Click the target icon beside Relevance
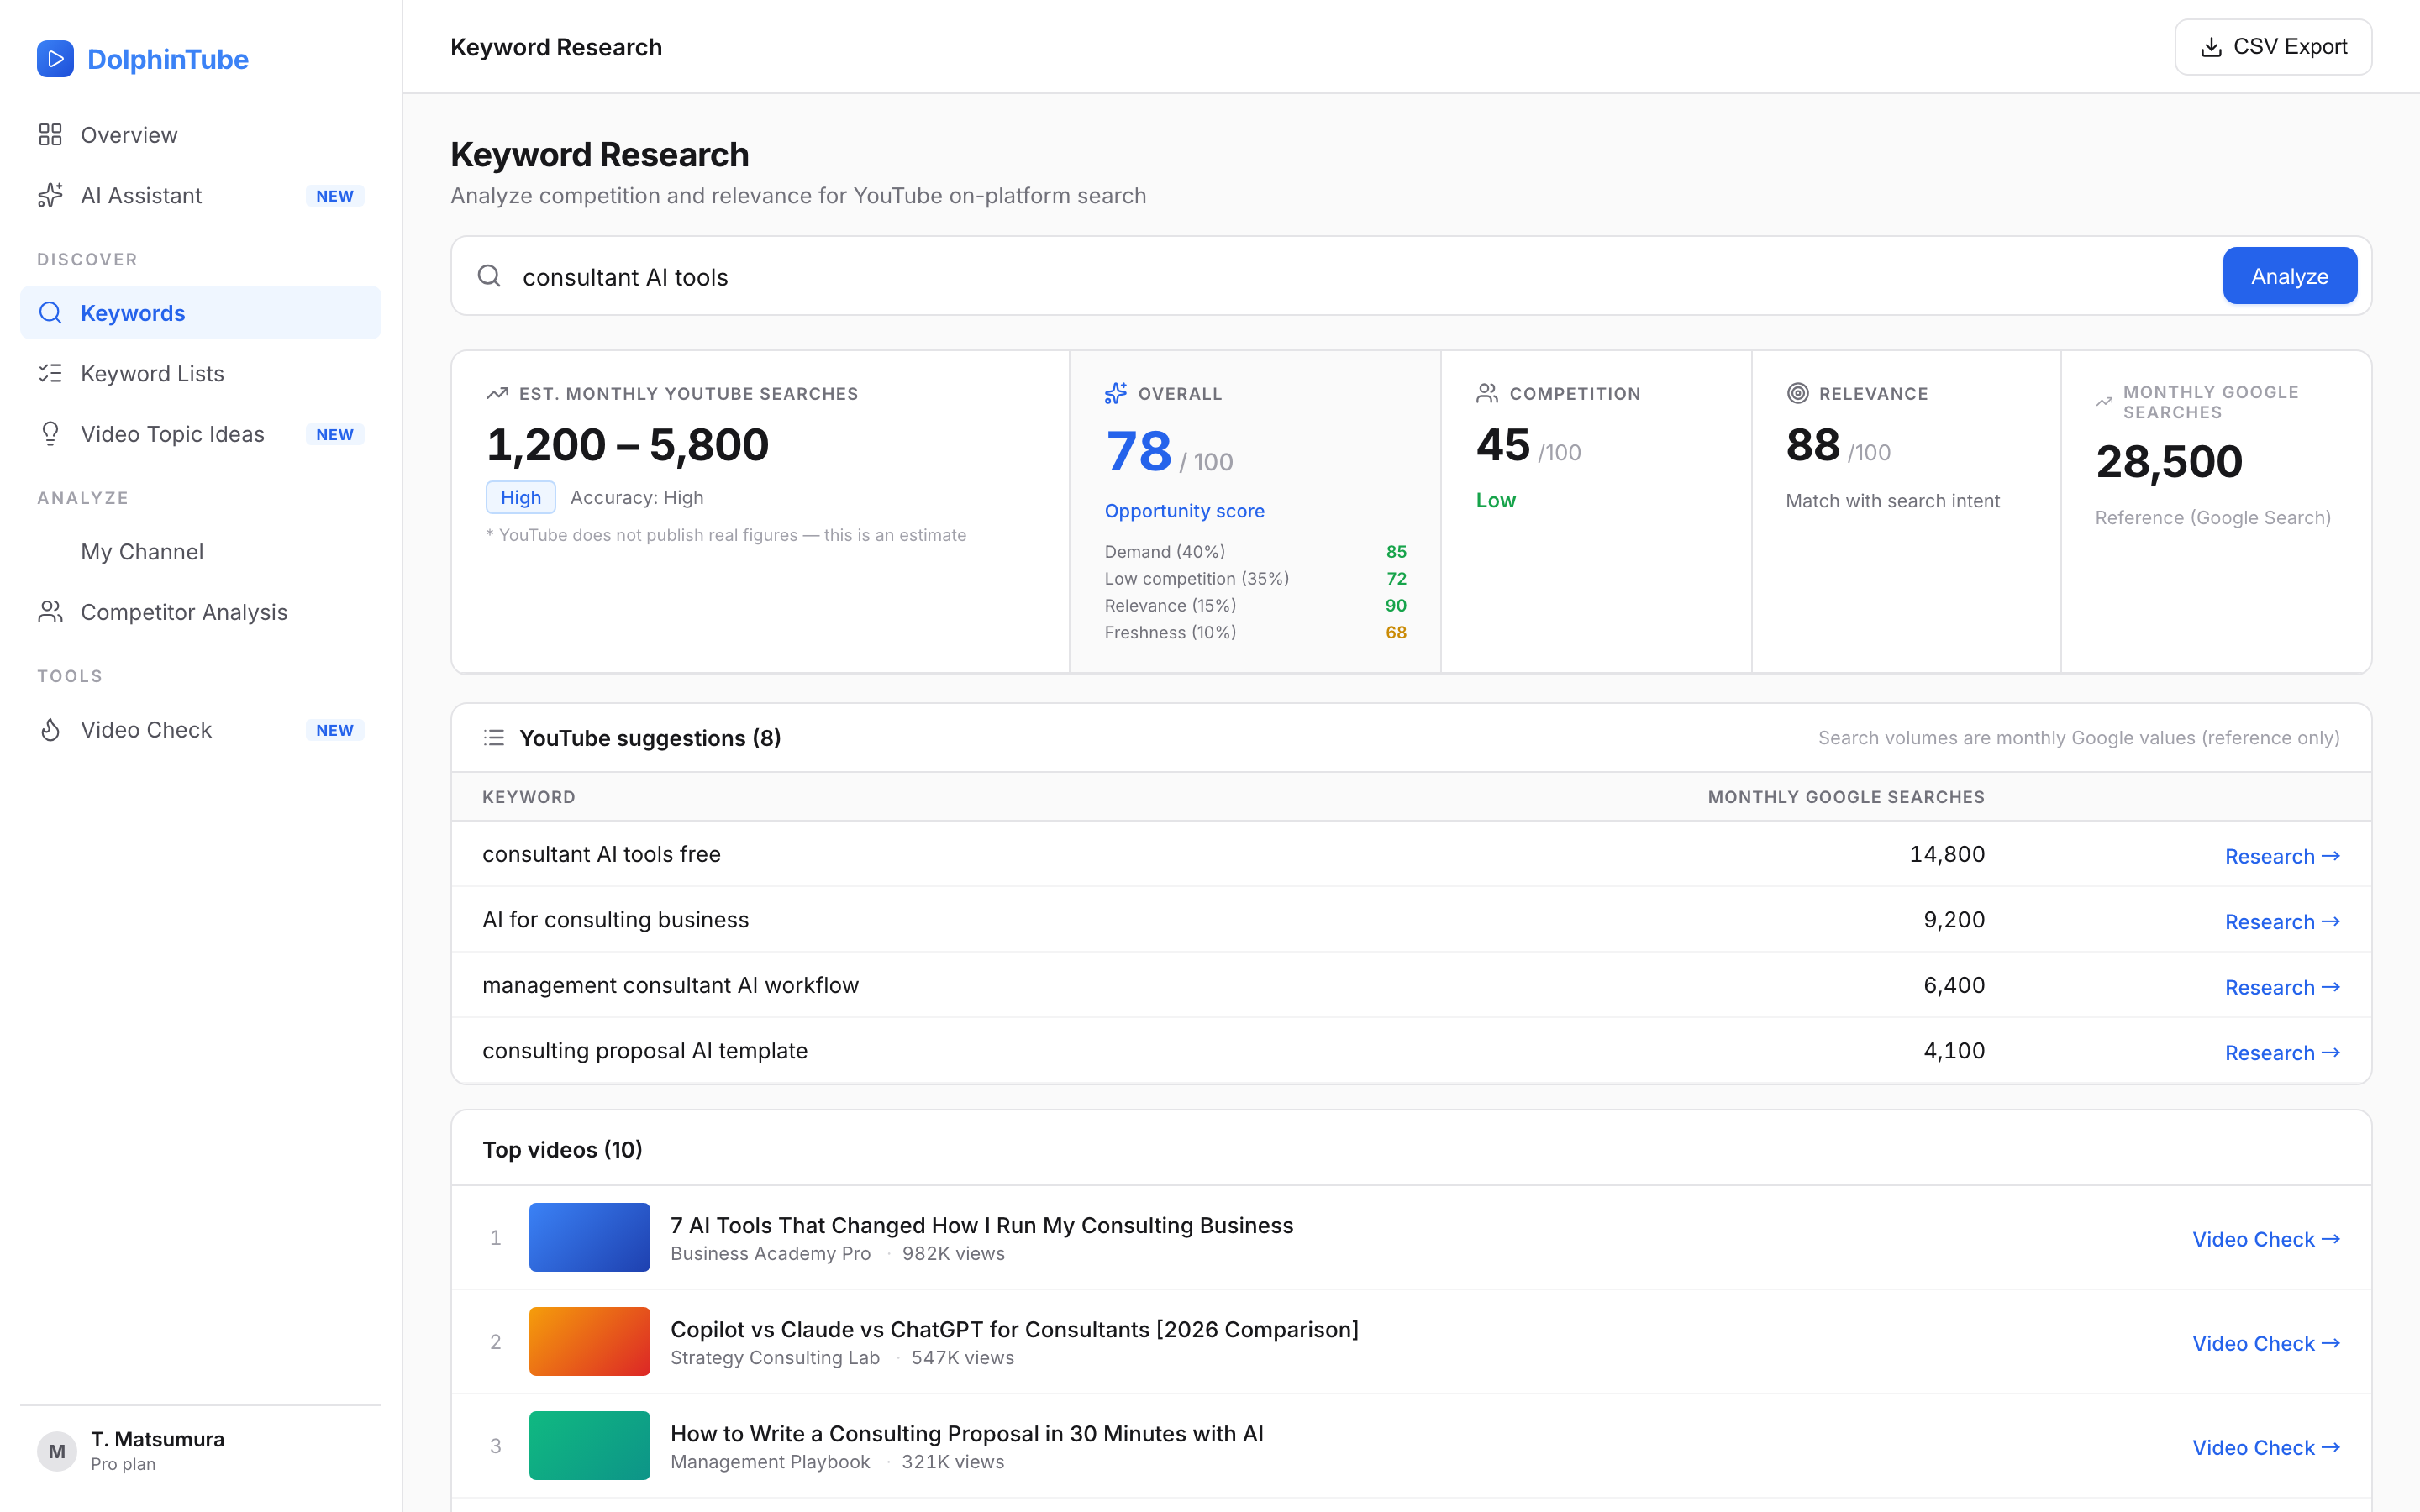The width and height of the screenshot is (2420, 1512). pos(1797,394)
